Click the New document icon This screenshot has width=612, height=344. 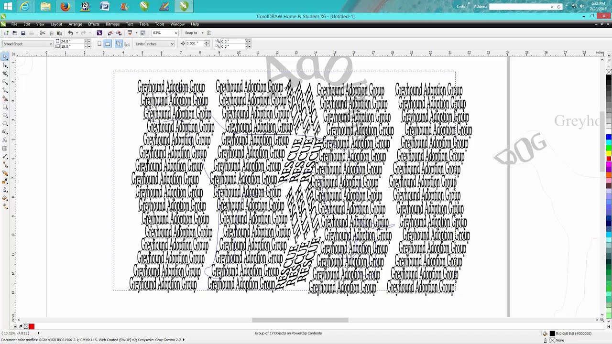[x=6, y=33]
